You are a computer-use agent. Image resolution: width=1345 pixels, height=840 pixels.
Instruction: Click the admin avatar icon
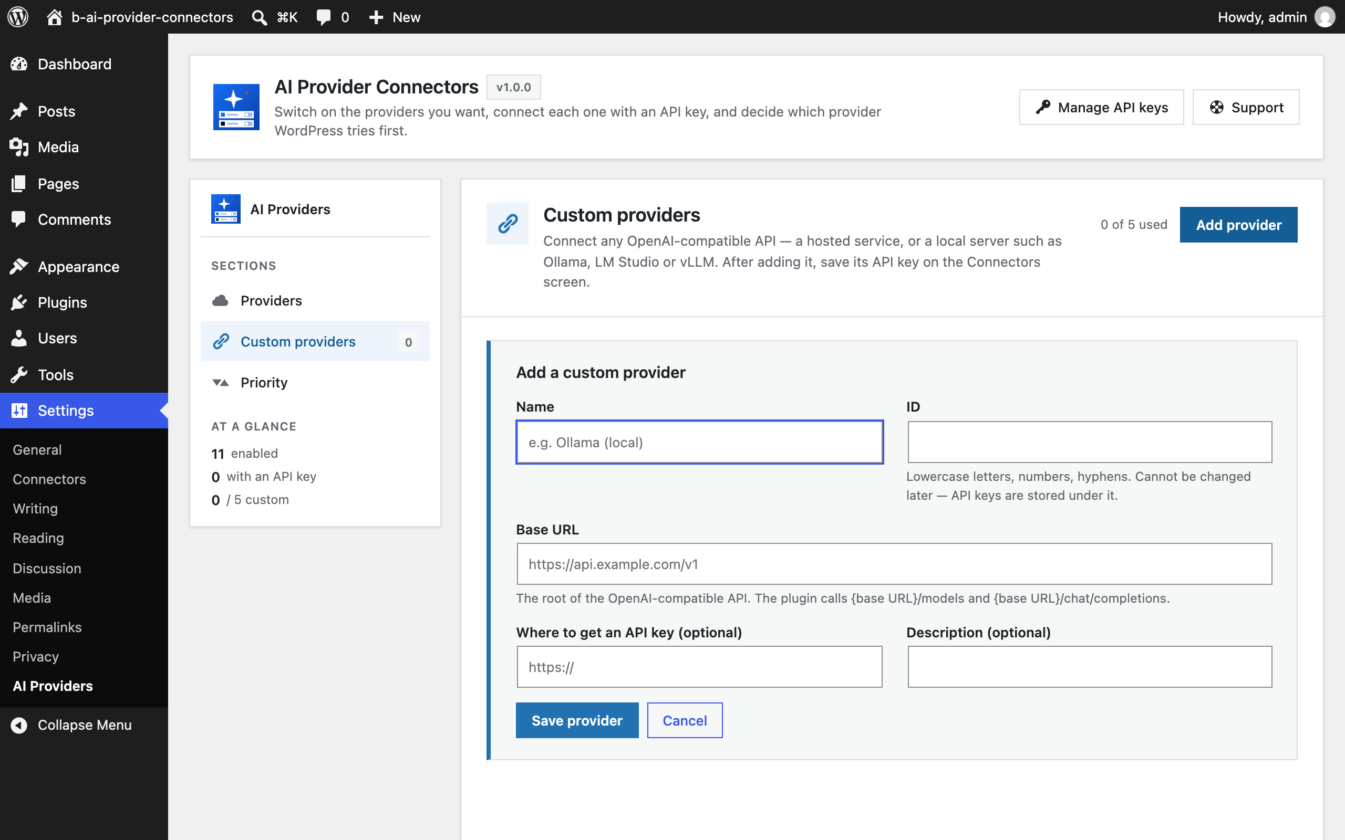tap(1325, 17)
